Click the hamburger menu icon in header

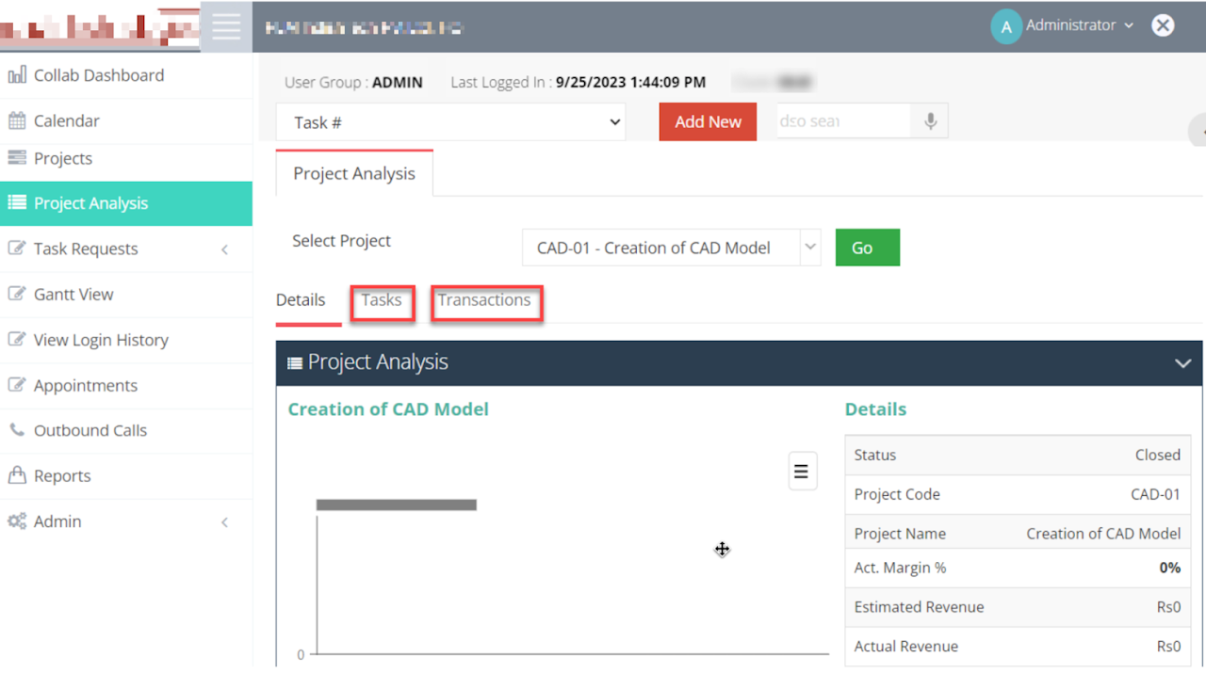click(226, 26)
